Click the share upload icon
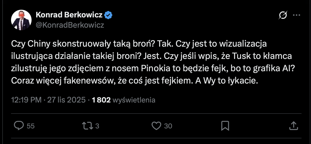This screenshot has height=144, width=311. [293, 126]
